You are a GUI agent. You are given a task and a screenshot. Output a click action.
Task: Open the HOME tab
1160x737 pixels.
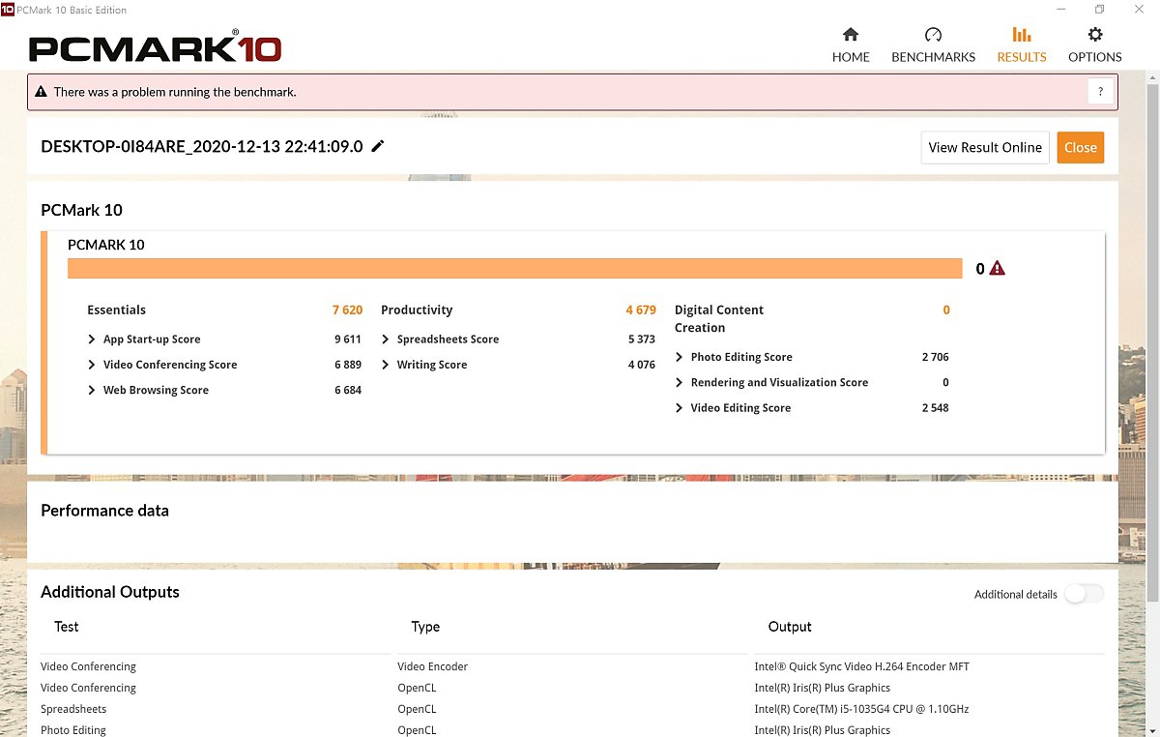[x=851, y=45]
